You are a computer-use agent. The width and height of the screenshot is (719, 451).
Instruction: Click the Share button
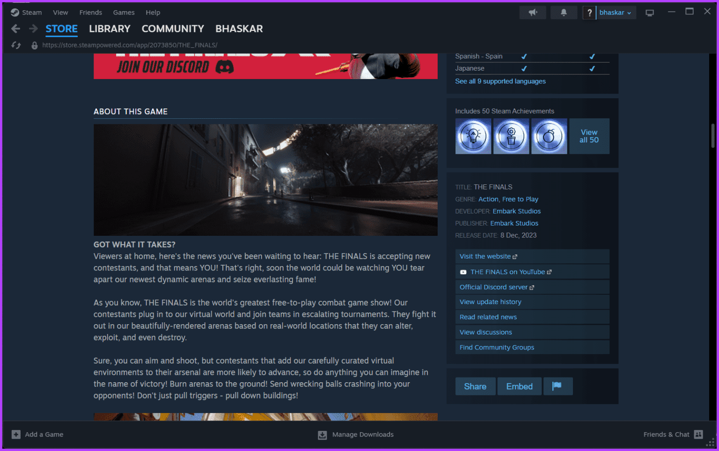pyautogui.click(x=475, y=386)
